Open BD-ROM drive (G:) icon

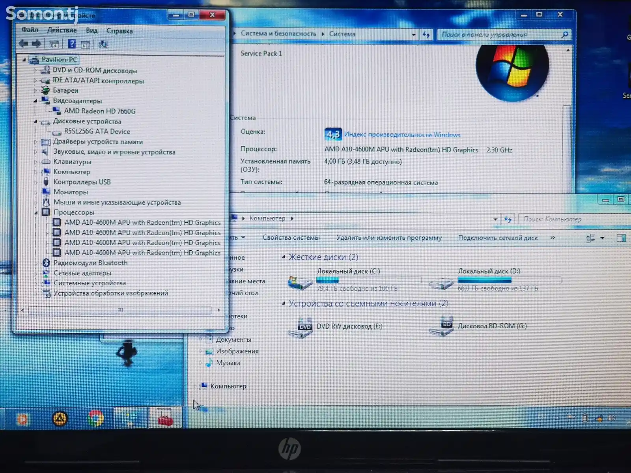(x=442, y=326)
